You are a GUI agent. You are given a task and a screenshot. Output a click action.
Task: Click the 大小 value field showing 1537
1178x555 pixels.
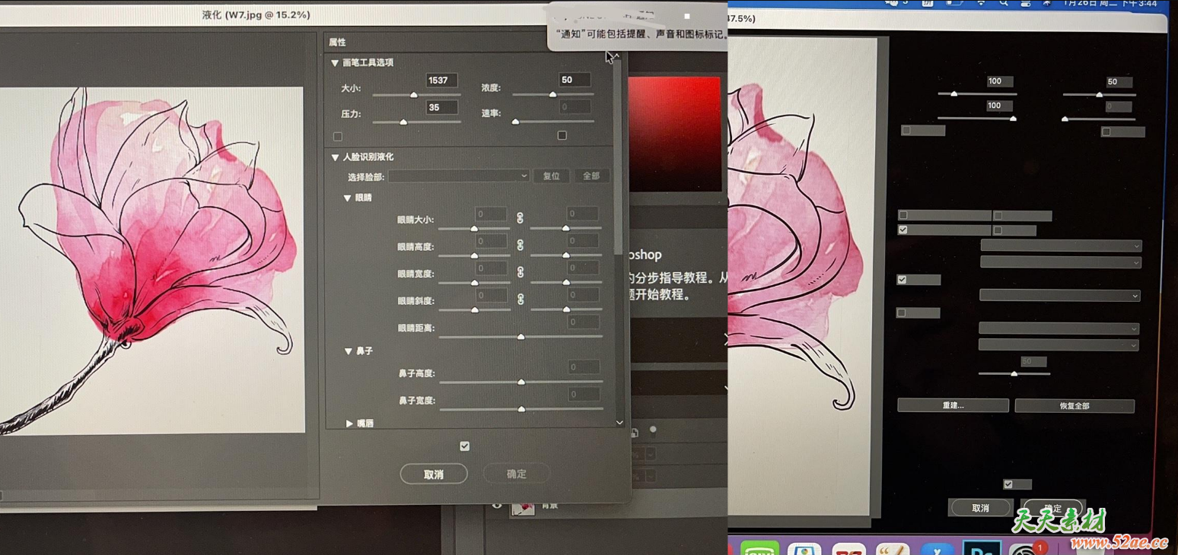coord(441,81)
